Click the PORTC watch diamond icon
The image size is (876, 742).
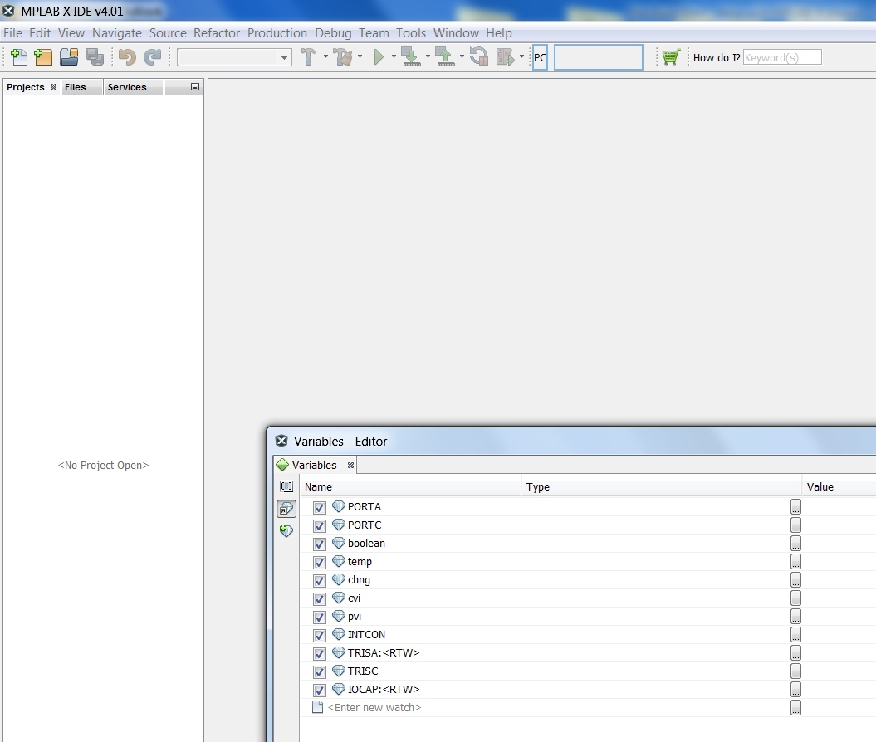coord(339,525)
